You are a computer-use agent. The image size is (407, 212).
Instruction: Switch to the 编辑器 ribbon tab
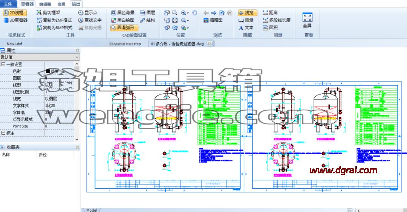[x=45, y=4]
